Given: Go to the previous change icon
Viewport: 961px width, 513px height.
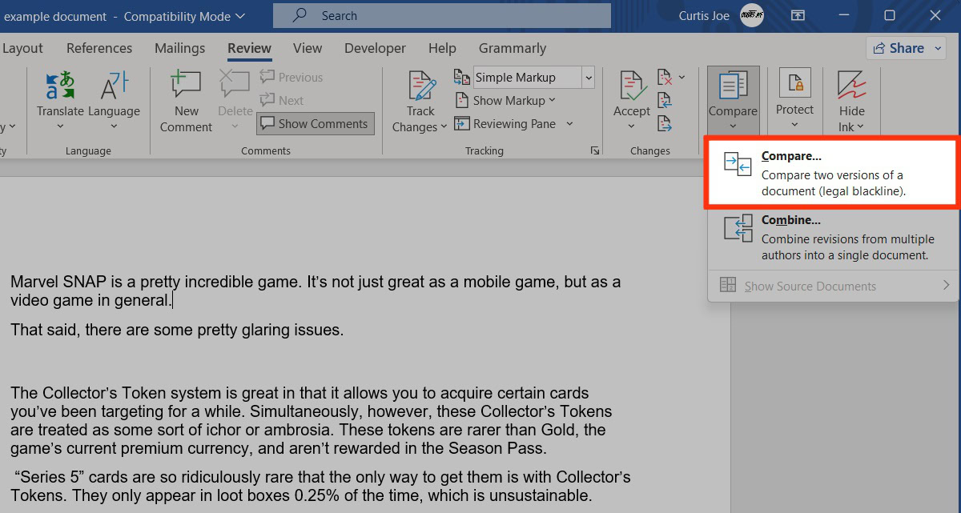Looking at the screenshot, I should pyautogui.click(x=664, y=101).
